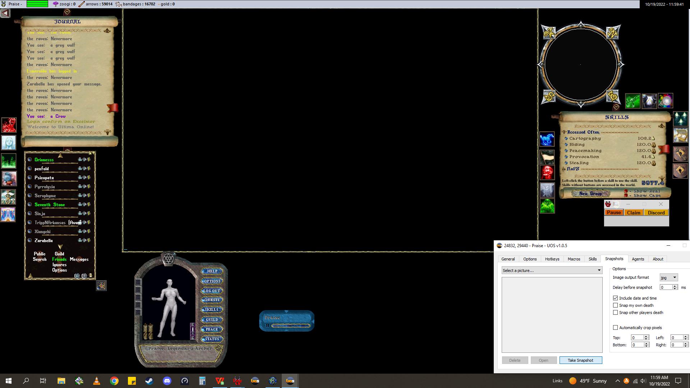Toggle the Show Caps red gem

626,195
